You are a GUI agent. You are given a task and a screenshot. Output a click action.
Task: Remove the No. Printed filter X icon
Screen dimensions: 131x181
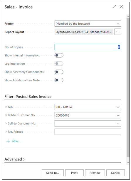point(6,132)
